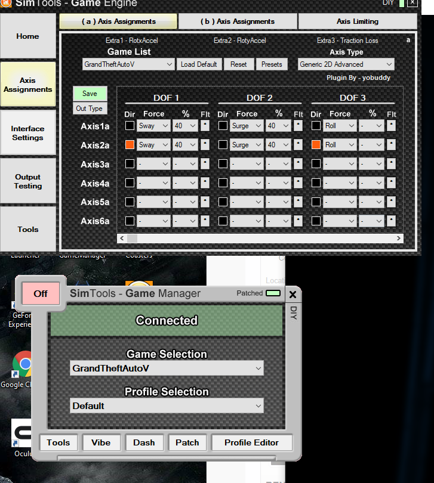Switch to Axis Limiting tab

tap(358, 21)
